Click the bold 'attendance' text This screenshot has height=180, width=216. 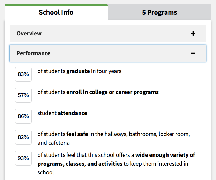[x=72, y=113]
